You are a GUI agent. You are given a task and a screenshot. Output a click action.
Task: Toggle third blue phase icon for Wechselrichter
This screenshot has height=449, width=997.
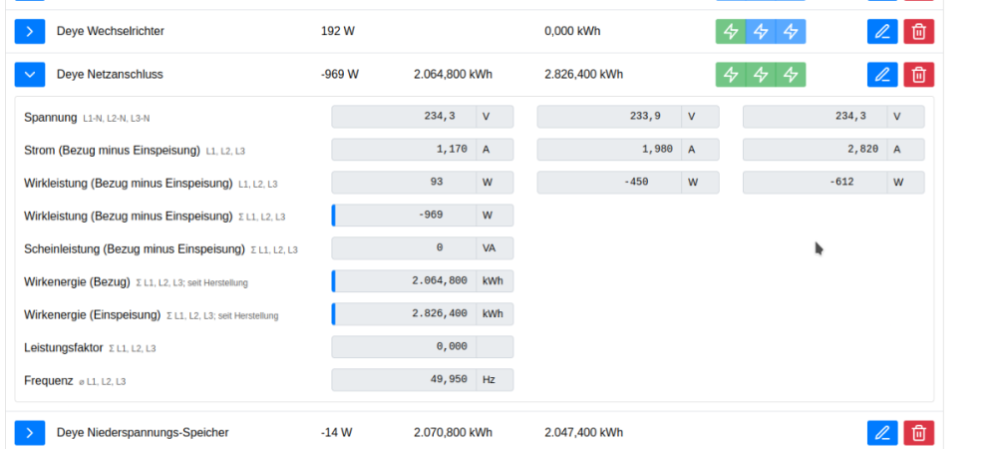tap(791, 31)
